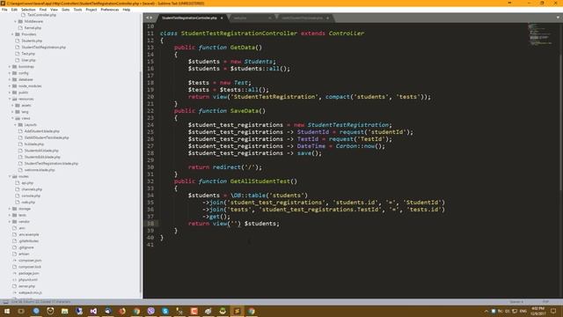Open the Tools menu
Image resolution: width=563 pixels, height=317 pixels.
pos(77,10)
